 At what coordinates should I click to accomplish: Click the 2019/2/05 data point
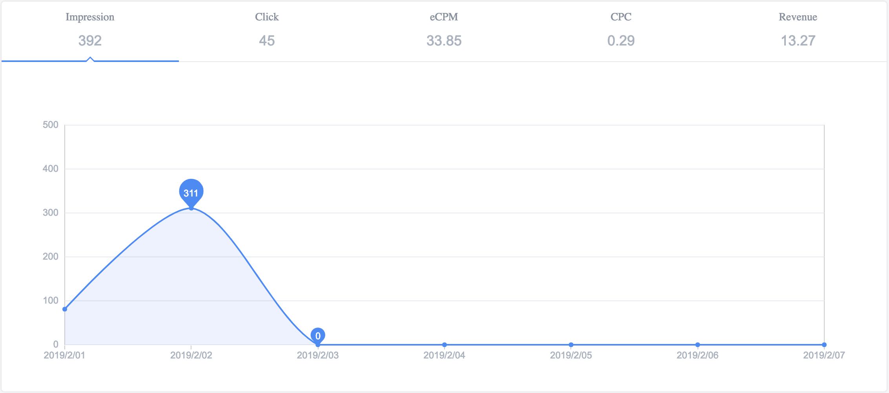click(571, 345)
